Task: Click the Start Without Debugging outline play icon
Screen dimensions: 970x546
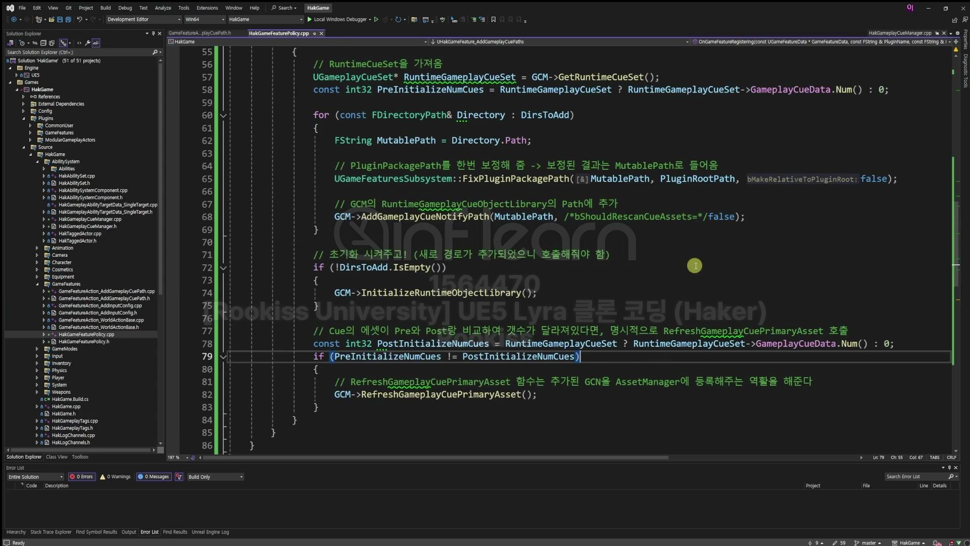Action: tap(376, 20)
